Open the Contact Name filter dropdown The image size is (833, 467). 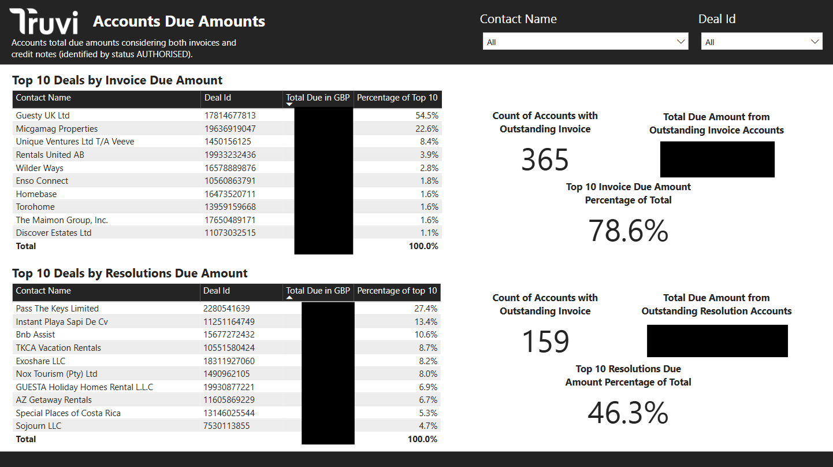pyautogui.click(x=585, y=42)
